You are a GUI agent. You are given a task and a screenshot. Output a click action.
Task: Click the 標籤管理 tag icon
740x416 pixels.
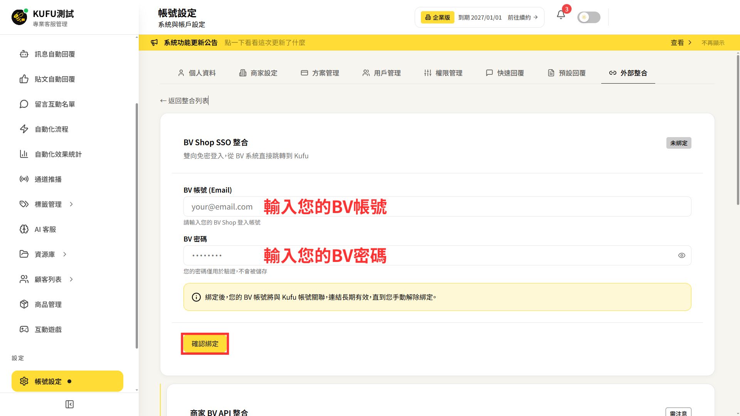point(24,204)
